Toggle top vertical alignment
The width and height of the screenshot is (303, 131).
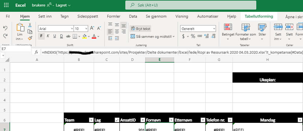(110, 25)
